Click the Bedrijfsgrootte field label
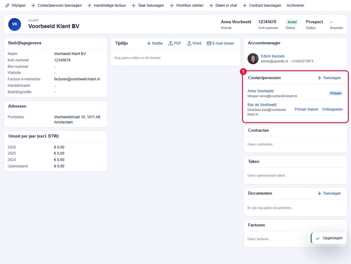This screenshot has height=264, width=351. click(x=20, y=92)
